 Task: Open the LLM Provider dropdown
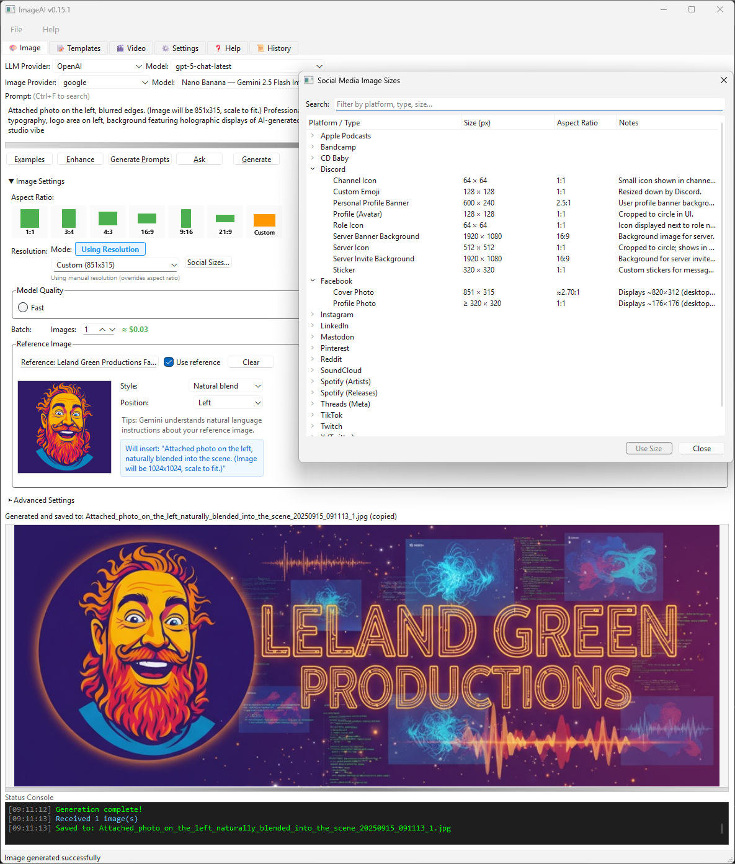point(99,66)
